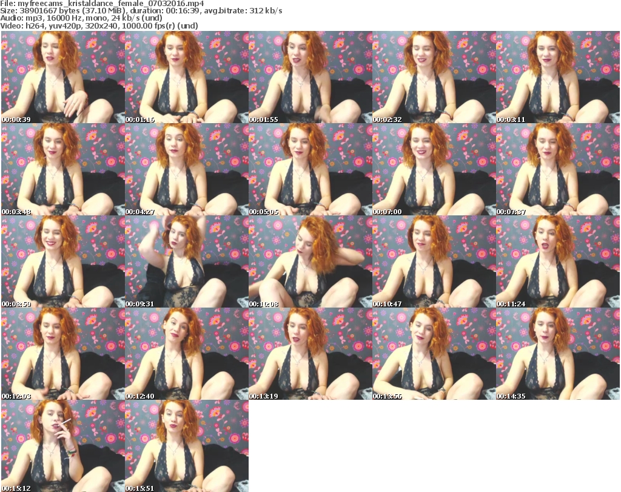The height and width of the screenshot is (492, 621).
Task: Click the frame marked 00:10:47
Action: click(x=434, y=261)
